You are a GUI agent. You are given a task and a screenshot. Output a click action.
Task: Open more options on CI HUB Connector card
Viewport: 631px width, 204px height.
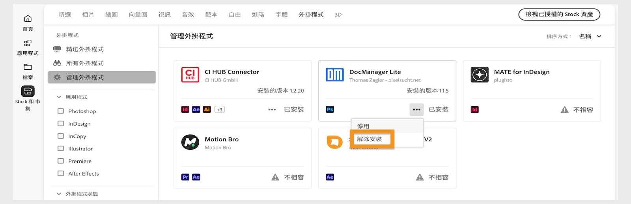point(272,109)
